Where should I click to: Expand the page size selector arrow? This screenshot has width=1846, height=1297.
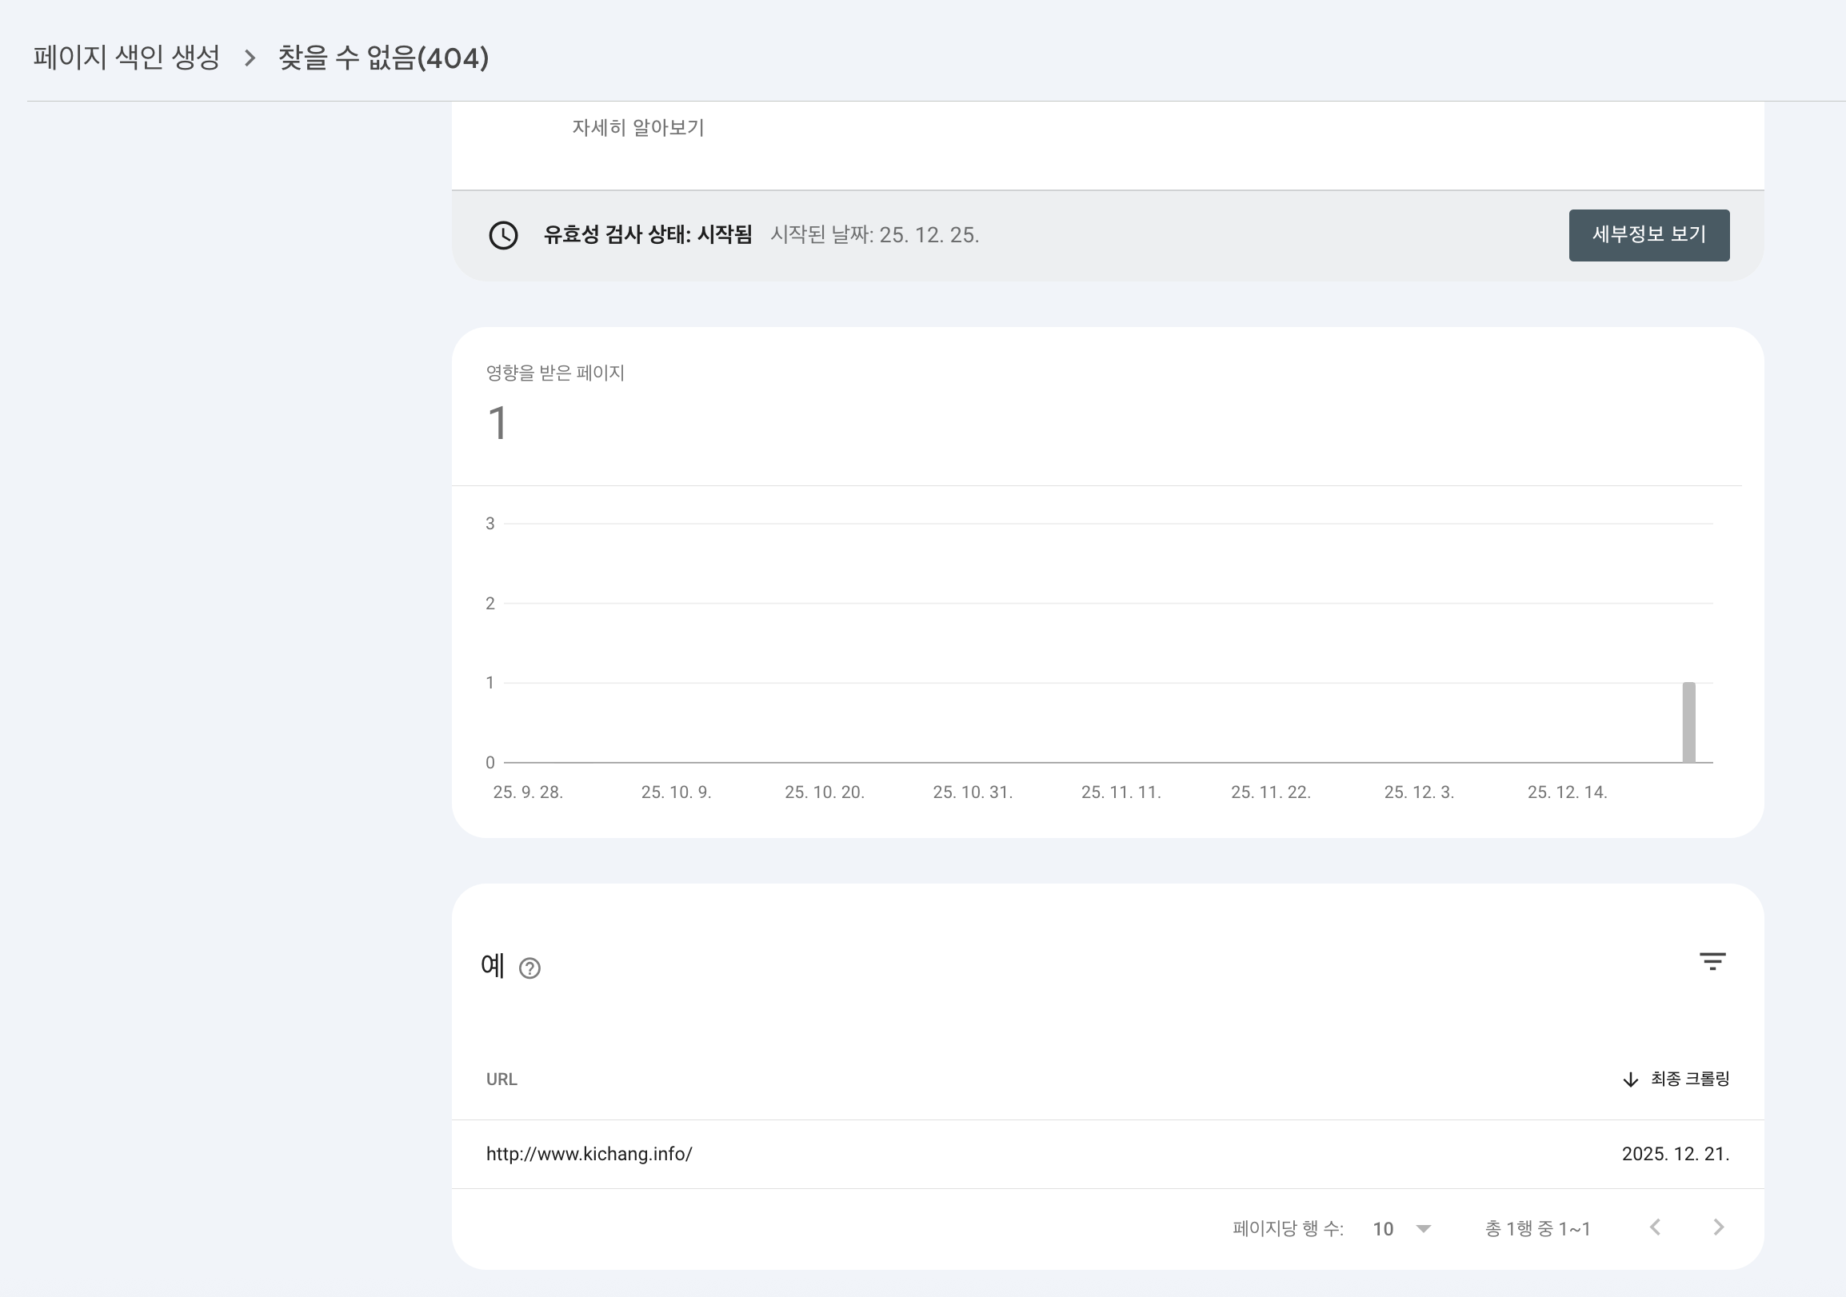(1424, 1228)
